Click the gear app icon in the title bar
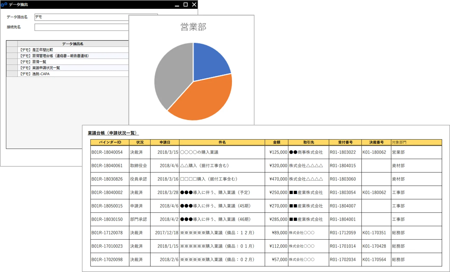 [x=4, y=4]
